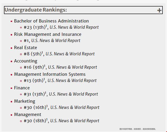The width and height of the screenshot is (167, 132).
Task: Select the Real Estate item
Action: click(x=26, y=48)
